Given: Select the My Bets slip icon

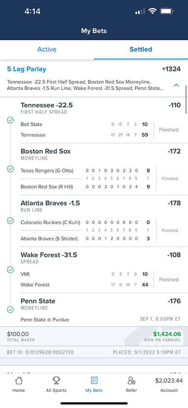Looking at the screenshot, I should pos(94,381).
